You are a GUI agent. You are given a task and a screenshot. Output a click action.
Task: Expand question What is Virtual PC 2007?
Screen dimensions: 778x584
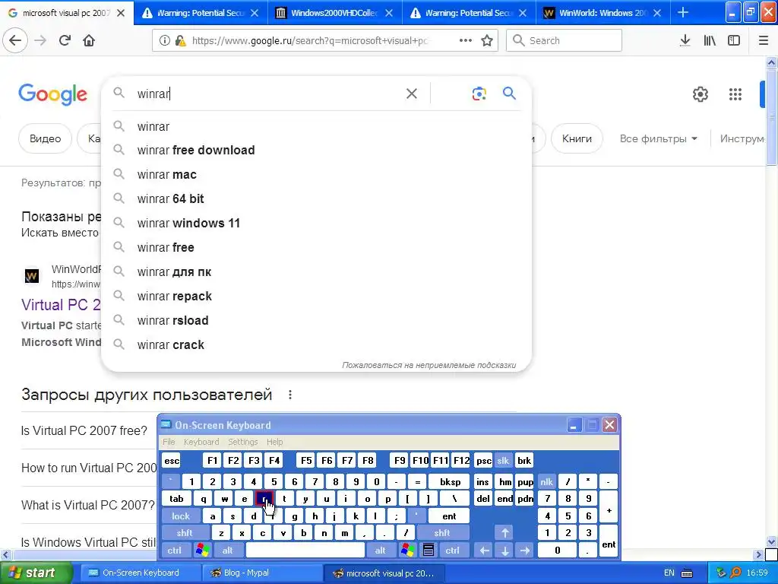[x=88, y=505]
